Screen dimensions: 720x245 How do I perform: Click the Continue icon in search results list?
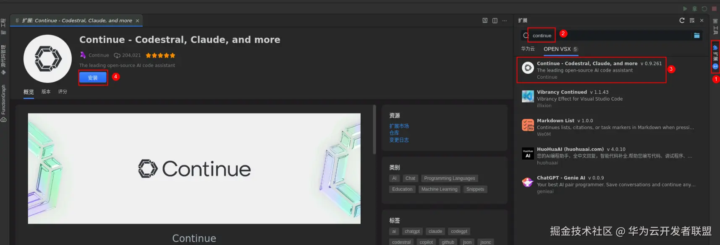528,68
